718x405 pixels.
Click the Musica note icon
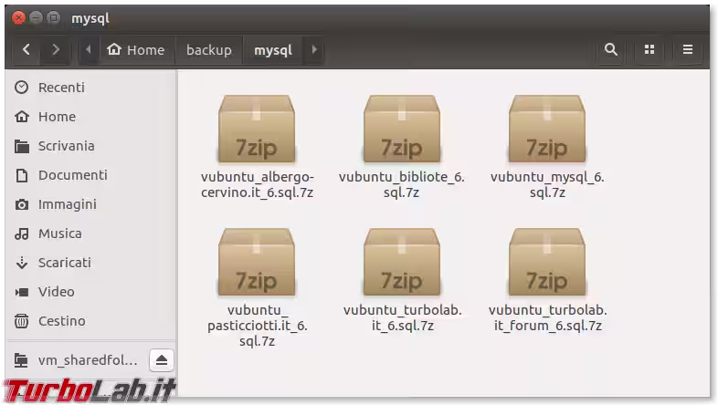point(22,234)
